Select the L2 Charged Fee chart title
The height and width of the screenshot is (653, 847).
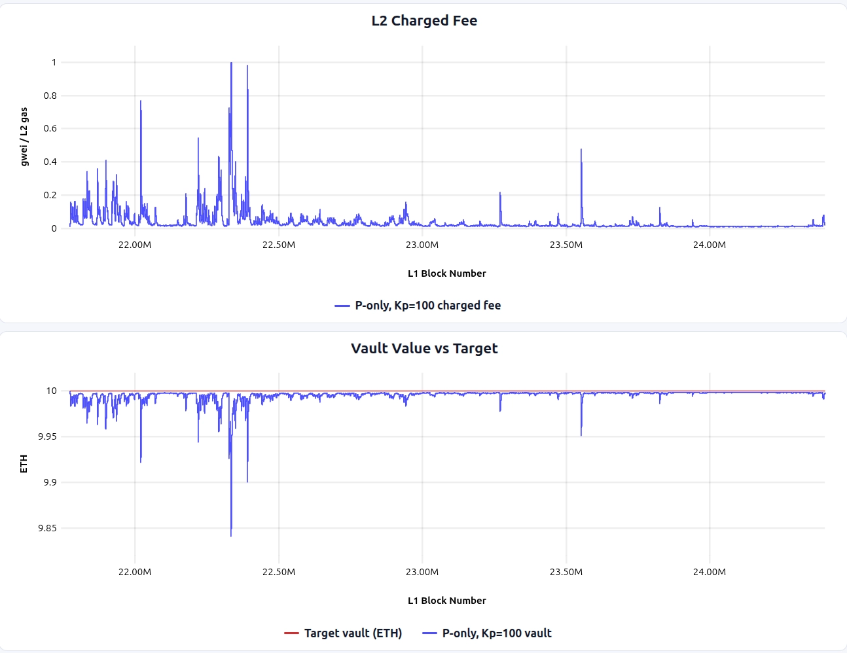424,21
